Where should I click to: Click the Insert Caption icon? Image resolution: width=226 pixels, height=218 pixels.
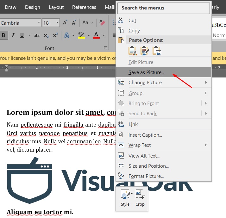tap(121, 134)
